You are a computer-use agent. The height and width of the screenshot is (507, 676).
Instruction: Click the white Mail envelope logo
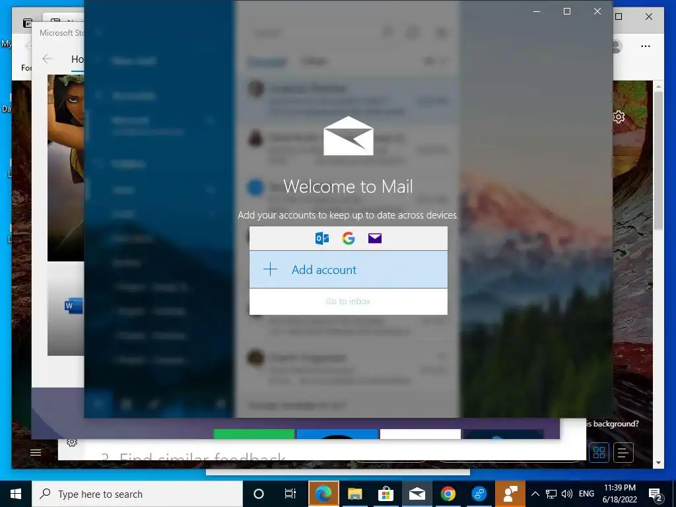[x=349, y=136]
